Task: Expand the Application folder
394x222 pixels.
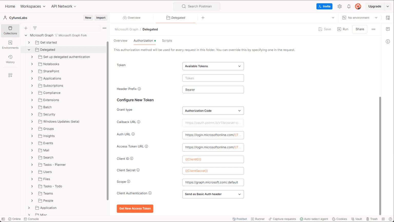Action: (x=29, y=208)
